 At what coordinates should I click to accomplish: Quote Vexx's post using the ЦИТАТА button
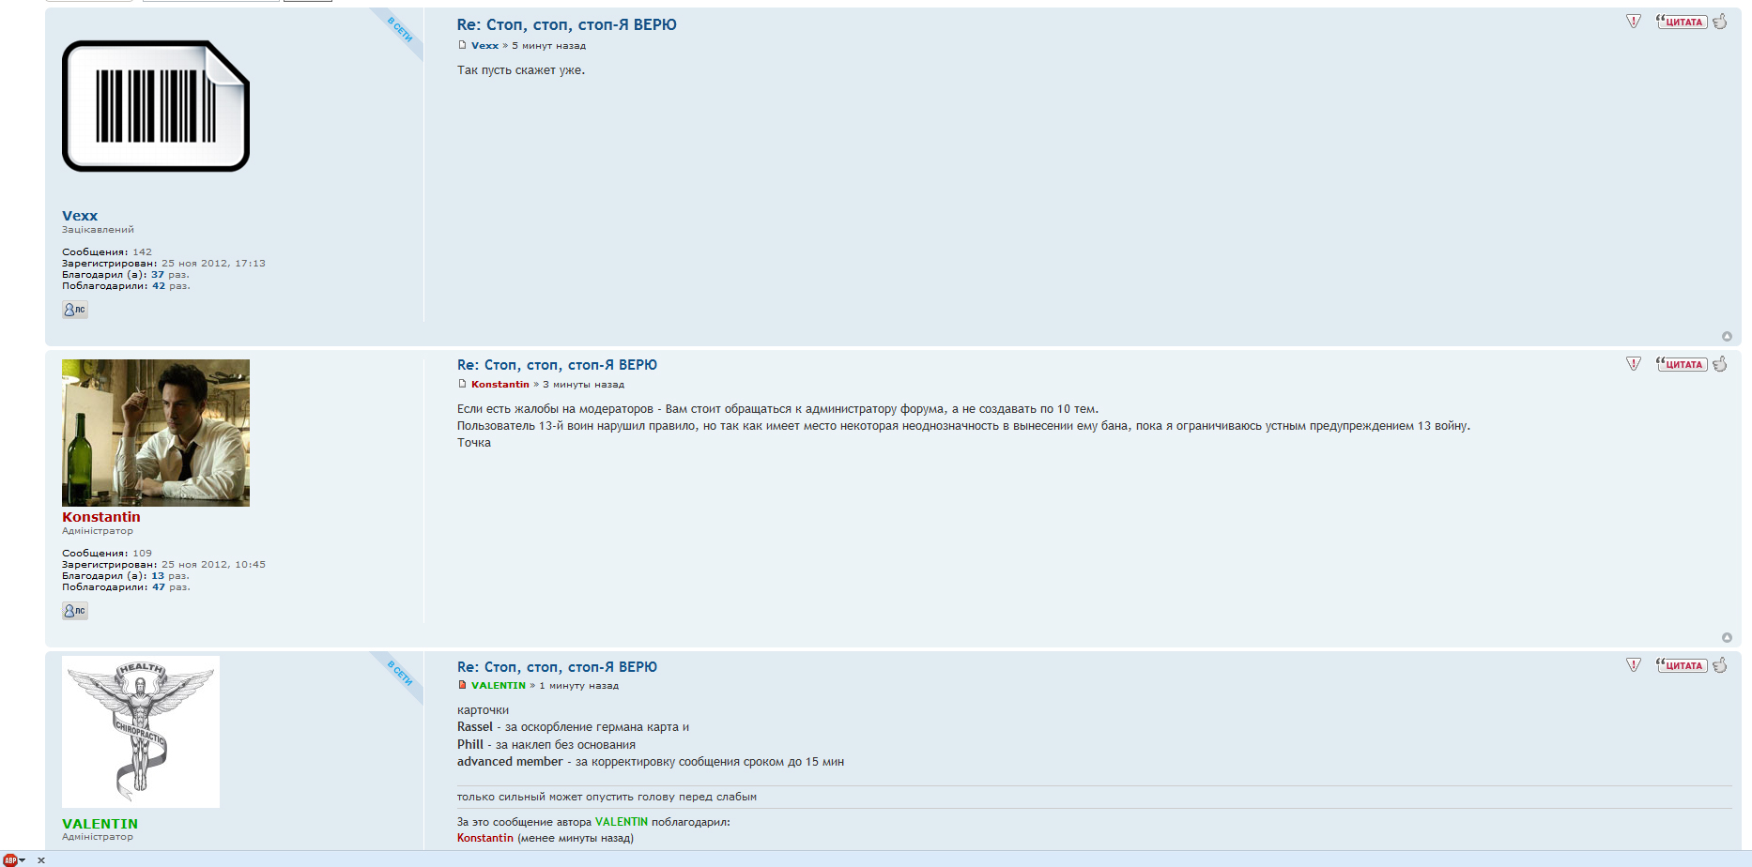[x=1682, y=22]
